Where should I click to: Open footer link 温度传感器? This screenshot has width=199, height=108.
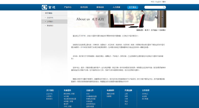coord(90,107)
